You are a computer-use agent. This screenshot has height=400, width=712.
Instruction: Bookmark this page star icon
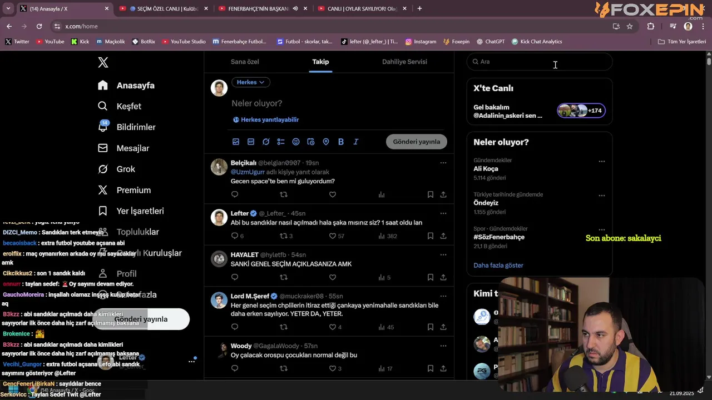pos(630,26)
